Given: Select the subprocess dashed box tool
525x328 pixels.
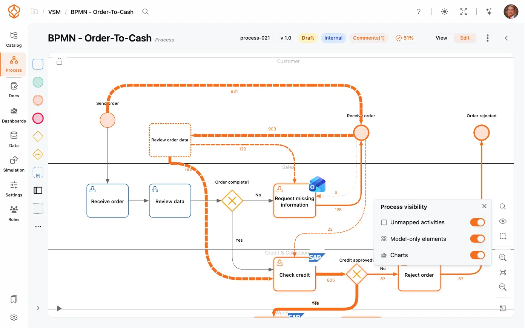Looking at the screenshot, I should point(38,173).
